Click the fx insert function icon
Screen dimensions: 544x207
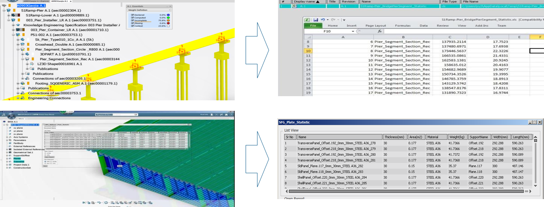(380, 31)
